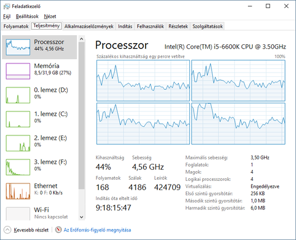Viewport: 296px width, 240px height.
Task: Open Az Erőforrás-figyelő megnyitása link
Action: [x=97, y=230]
